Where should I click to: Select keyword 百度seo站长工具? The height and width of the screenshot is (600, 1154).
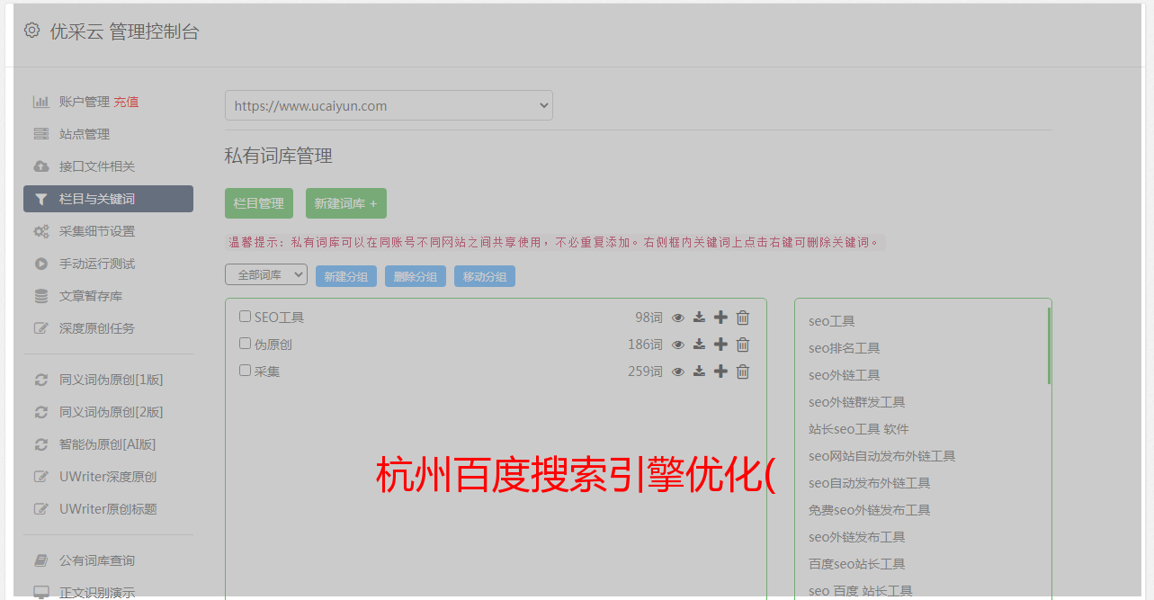pyautogui.click(x=856, y=564)
